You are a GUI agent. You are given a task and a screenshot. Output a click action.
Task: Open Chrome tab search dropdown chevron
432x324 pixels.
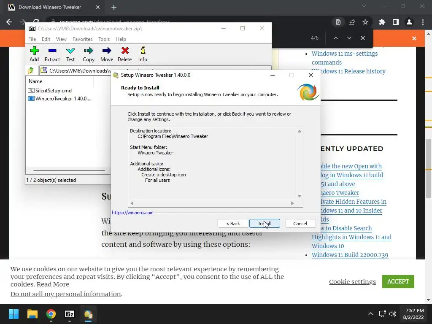pyautogui.click(x=364, y=6)
